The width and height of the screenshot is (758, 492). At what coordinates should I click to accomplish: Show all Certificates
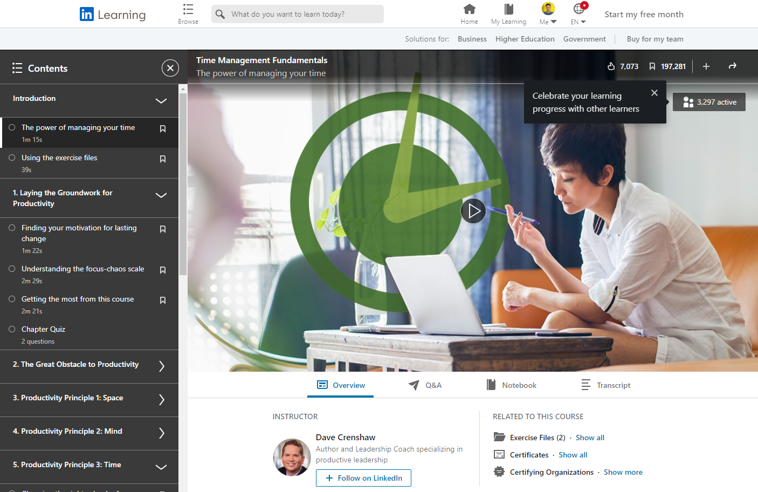coord(573,455)
